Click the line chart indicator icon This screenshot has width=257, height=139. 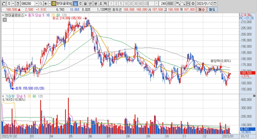pyautogui.click(x=183, y=3)
